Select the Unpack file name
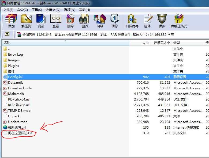209x158 pixels. 14,116
